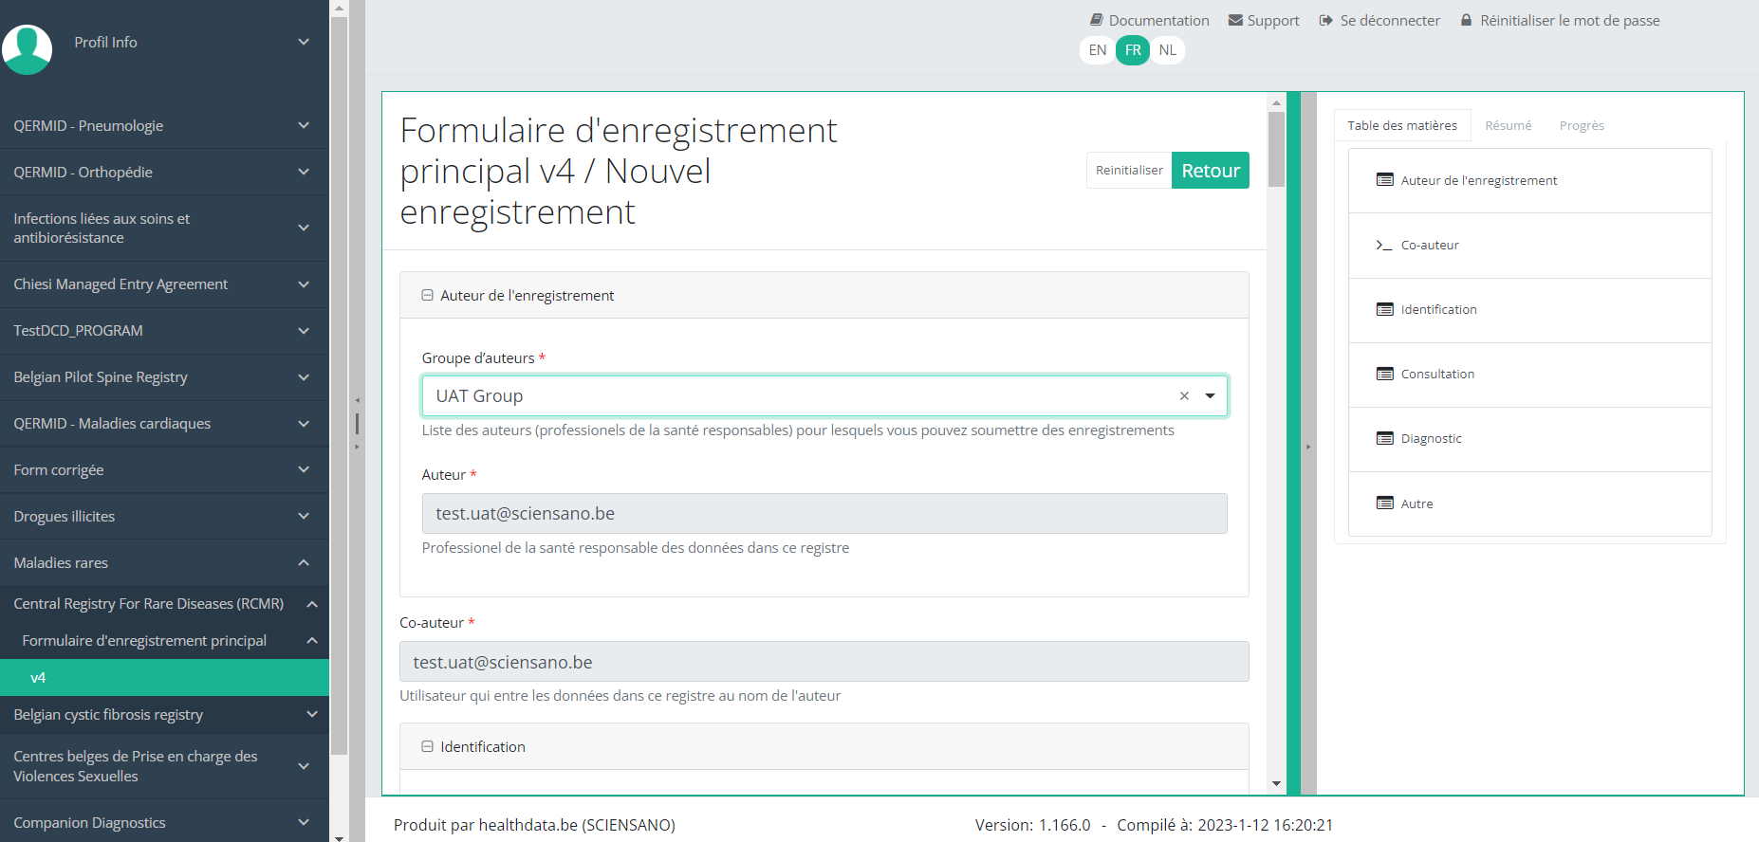This screenshot has width=1759, height=842.
Task: Open the Progrès tab
Action: (1581, 125)
